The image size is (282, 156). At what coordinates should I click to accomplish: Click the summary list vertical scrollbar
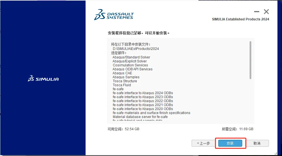250,60
